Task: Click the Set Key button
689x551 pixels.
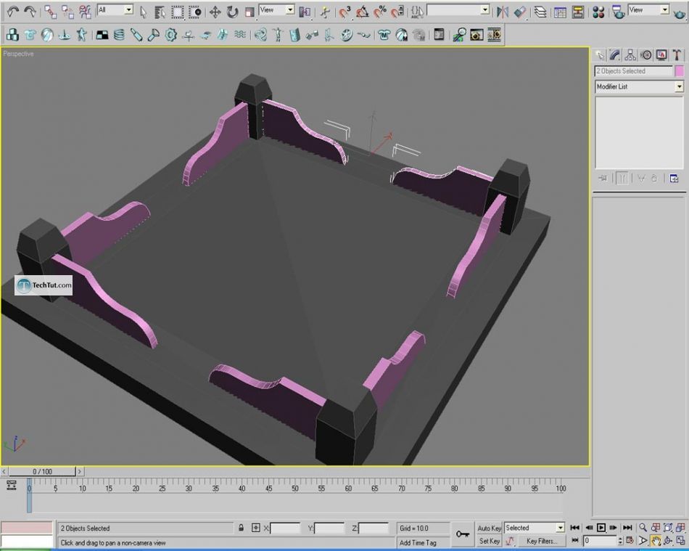Action: [x=489, y=541]
